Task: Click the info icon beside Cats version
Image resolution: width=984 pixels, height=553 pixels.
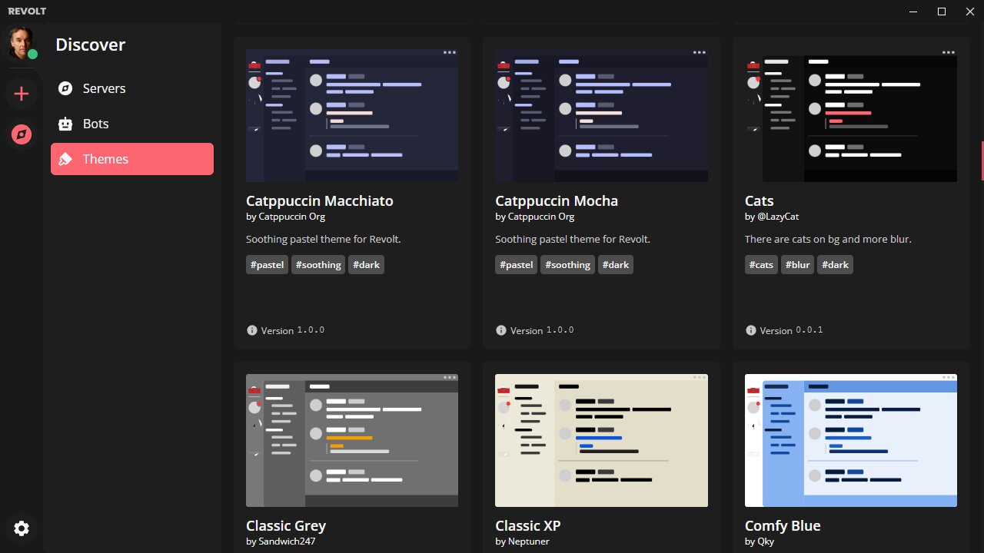Action: coord(751,330)
